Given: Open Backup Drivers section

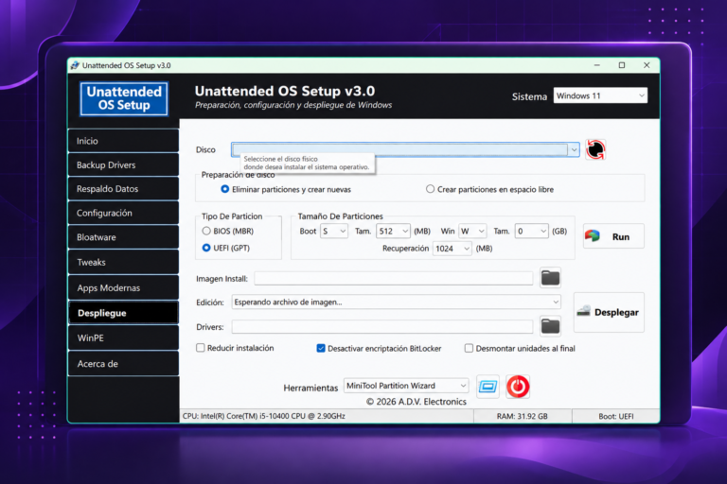Looking at the screenshot, I should coord(123,164).
